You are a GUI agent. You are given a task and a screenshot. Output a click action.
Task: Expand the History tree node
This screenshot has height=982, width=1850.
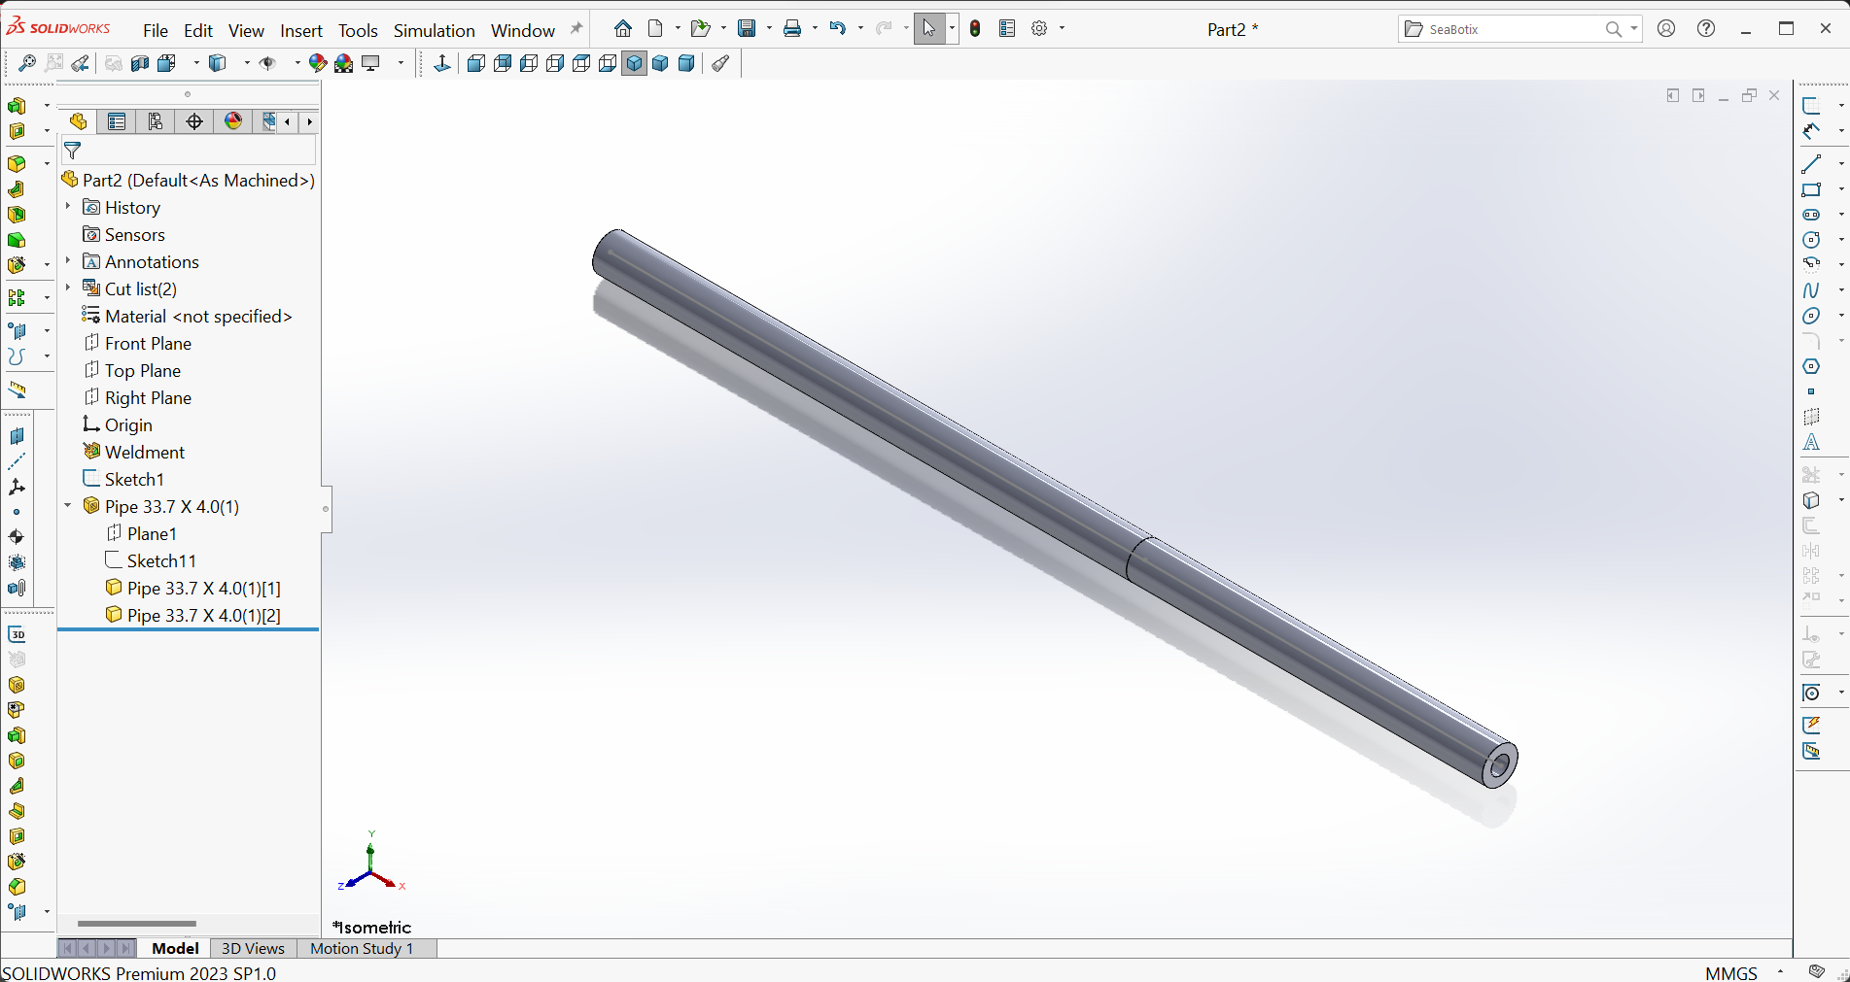pos(68,206)
